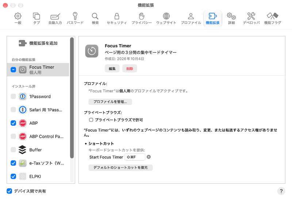
Task: Clear the Start Focus Timer shortcut
Action: point(149,157)
